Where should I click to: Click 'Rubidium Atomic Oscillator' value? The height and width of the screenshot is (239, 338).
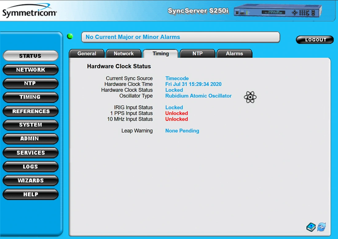(x=198, y=96)
